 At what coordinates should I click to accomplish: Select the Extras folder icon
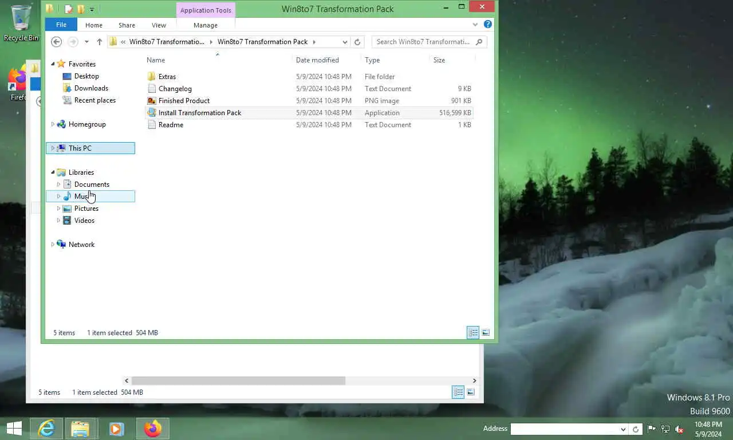pyautogui.click(x=151, y=77)
